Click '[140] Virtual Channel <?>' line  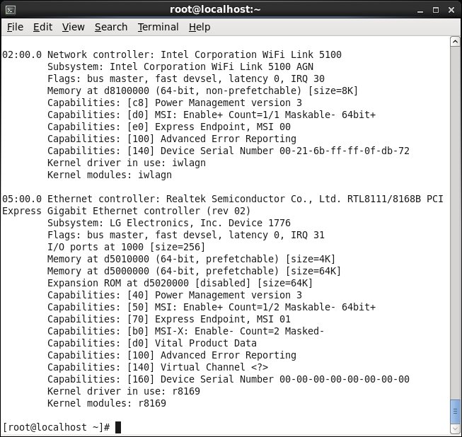pyautogui.click(x=158, y=367)
